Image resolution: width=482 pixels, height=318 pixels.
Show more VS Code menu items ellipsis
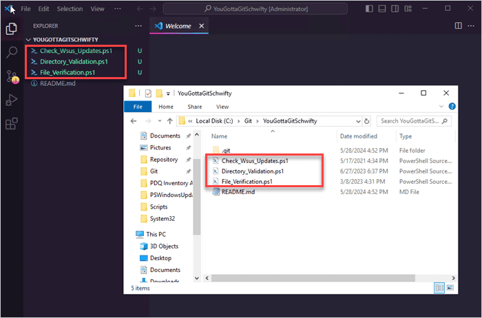[x=118, y=8]
